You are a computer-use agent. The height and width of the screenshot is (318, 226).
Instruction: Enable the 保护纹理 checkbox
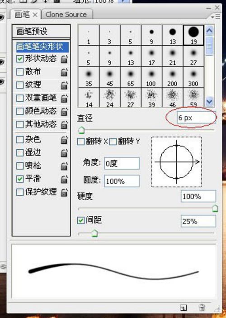click(20, 192)
